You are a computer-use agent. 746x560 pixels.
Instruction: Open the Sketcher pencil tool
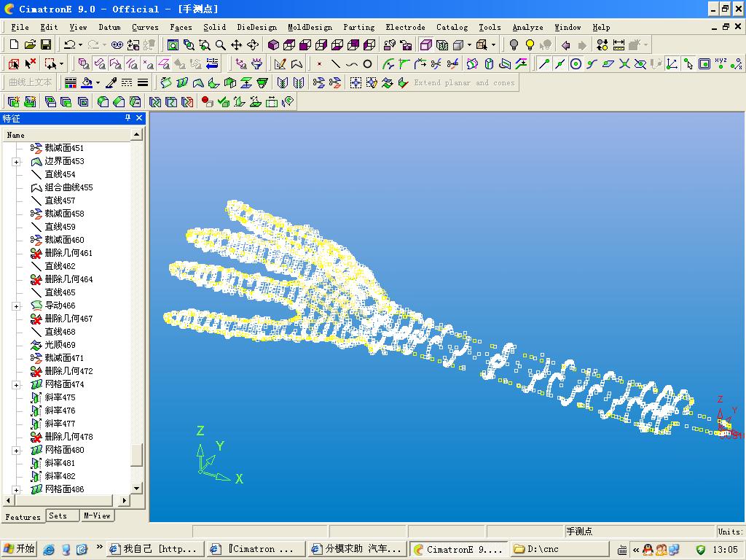point(280,64)
